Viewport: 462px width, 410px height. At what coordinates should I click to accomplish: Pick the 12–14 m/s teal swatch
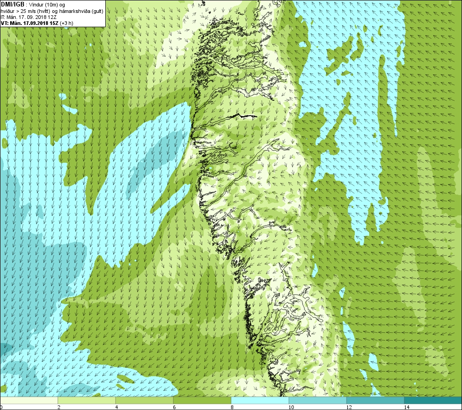point(375,400)
